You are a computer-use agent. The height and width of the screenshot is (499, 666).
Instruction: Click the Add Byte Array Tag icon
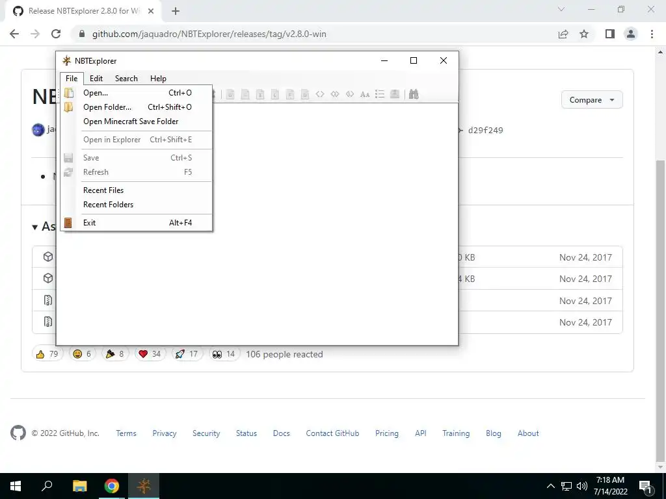click(320, 94)
